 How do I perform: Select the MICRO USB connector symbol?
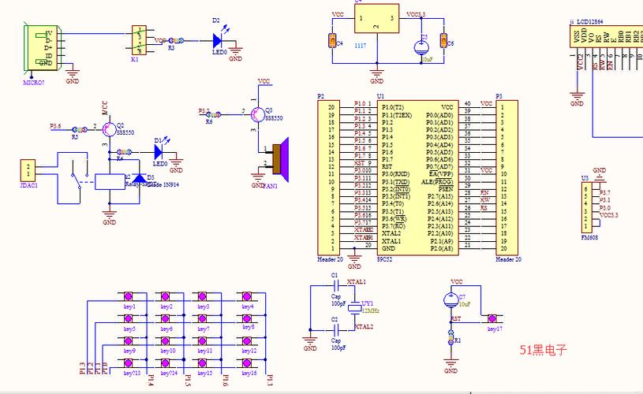43,48
